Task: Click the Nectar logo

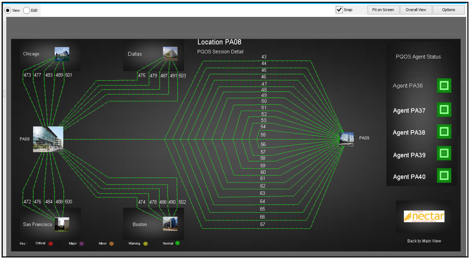Action: [x=424, y=216]
